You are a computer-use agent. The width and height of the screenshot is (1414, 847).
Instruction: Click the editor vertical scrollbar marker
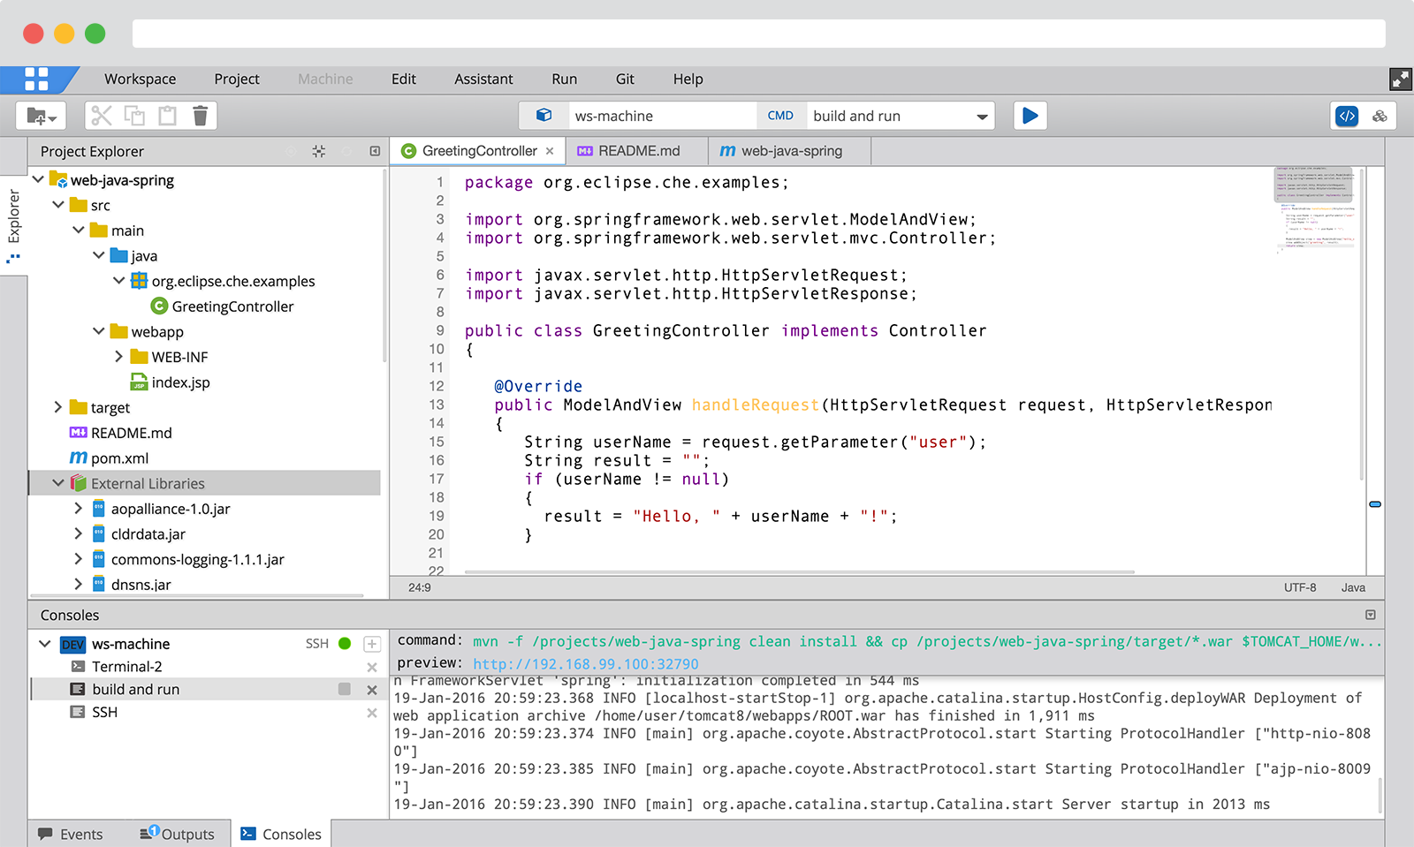pyautogui.click(x=1374, y=504)
